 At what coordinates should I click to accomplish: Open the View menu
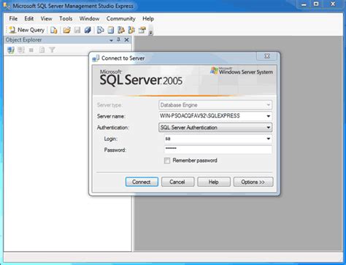46,18
